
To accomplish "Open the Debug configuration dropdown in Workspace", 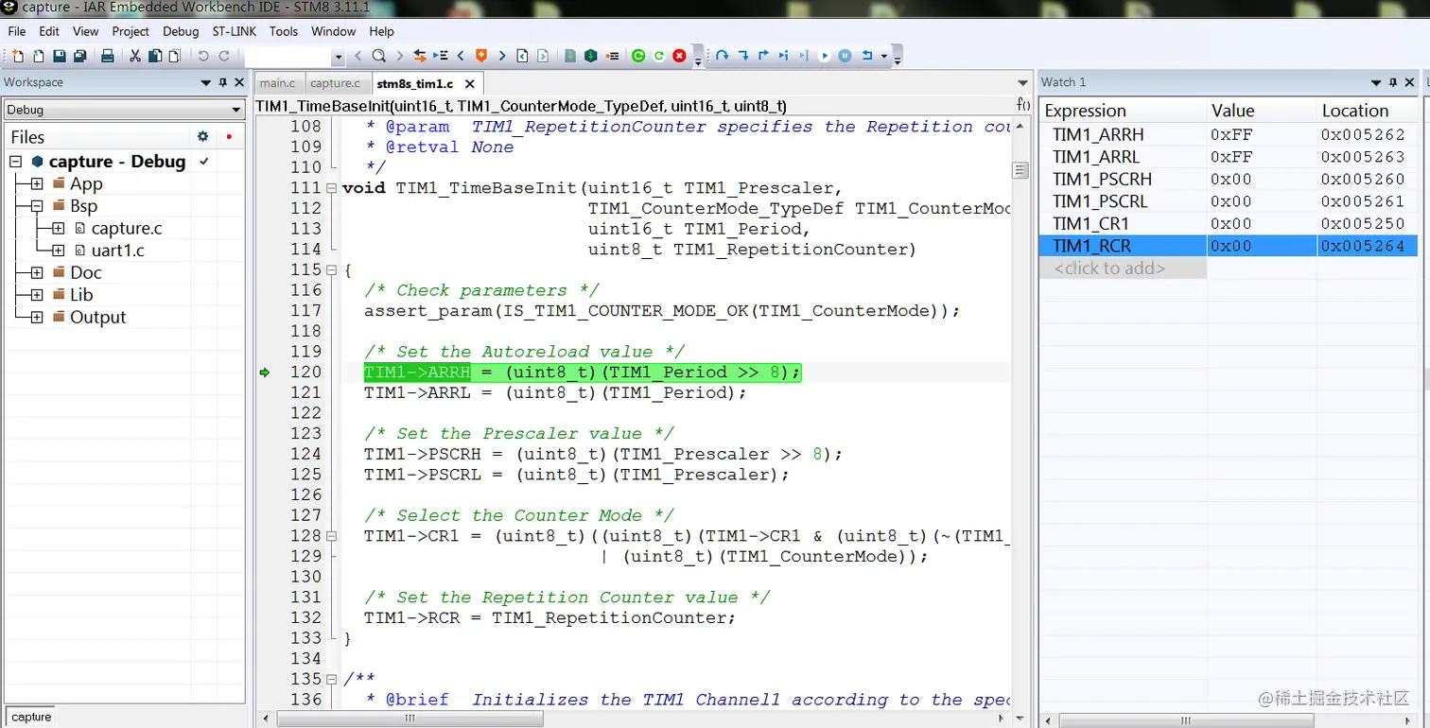I will click(236, 110).
